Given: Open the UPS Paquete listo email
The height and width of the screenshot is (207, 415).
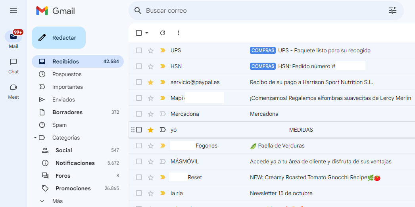Looking at the screenshot, I should click(324, 50).
